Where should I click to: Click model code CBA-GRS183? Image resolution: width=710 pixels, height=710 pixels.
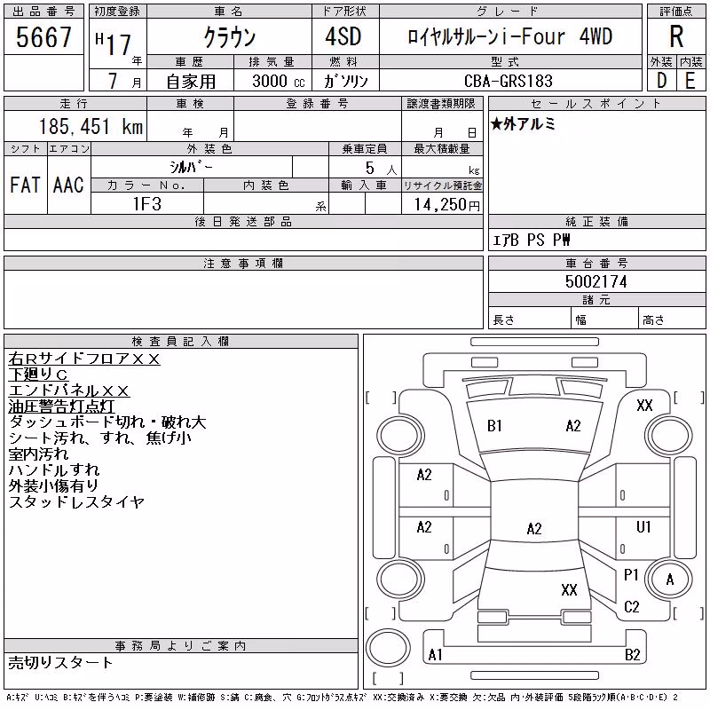(x=509, y=81)
